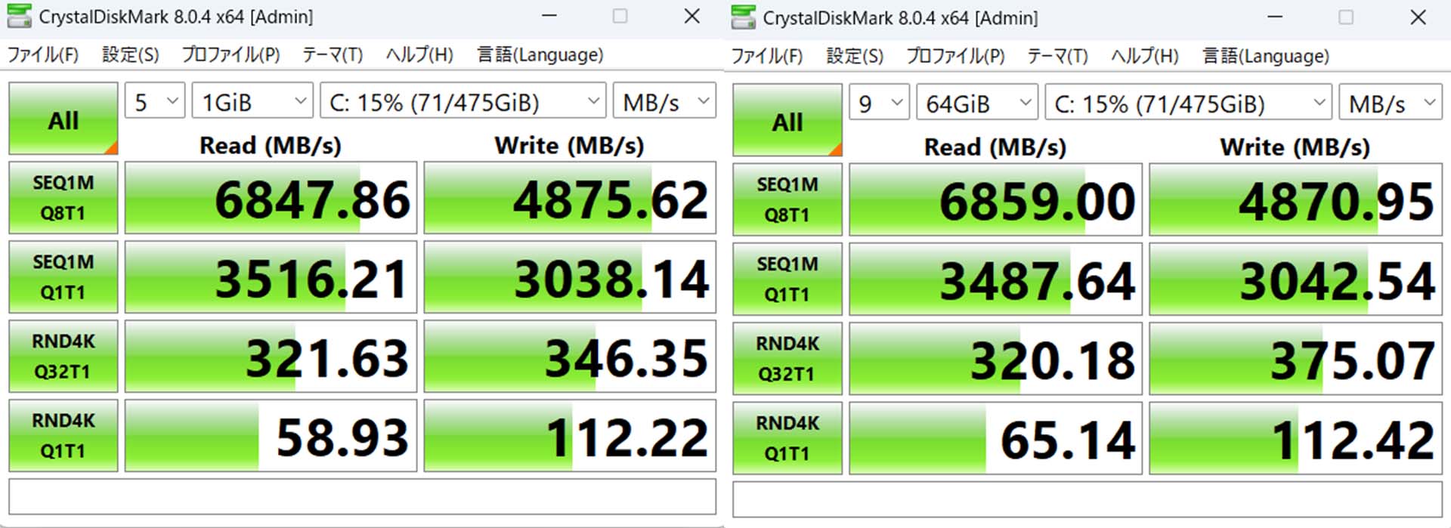Viewport: 1451px width, 528px height.
Task: Open ヘルプ(H) menu in left window
Action: 419,54
